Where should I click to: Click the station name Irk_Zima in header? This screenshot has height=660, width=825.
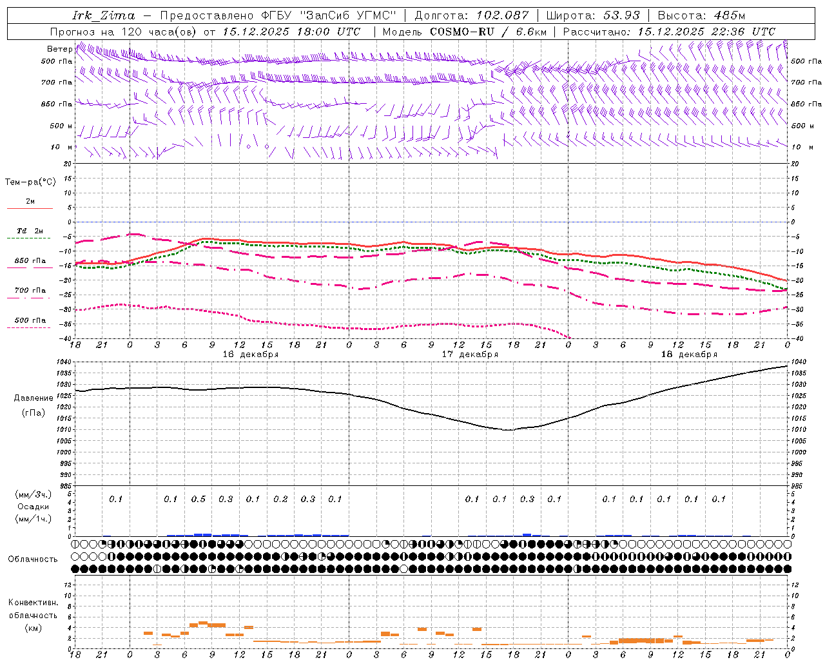click(x=104, y=15)
